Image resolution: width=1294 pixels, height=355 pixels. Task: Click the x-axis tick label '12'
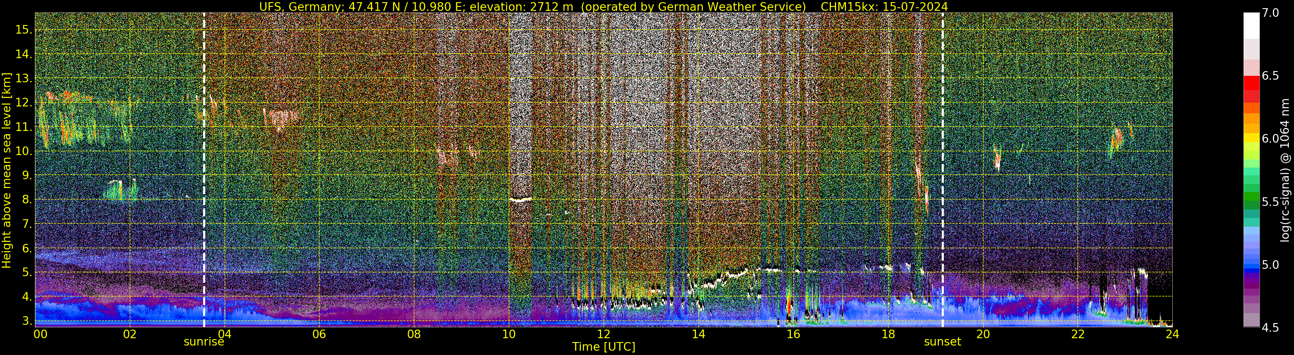click(604, 334)
